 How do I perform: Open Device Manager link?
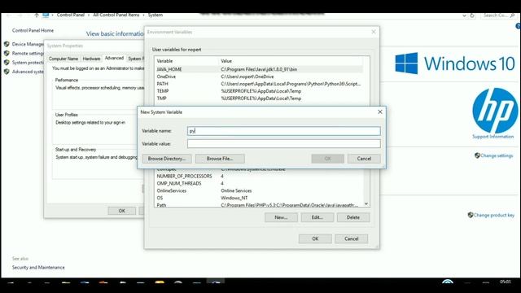tap(28, 44)
